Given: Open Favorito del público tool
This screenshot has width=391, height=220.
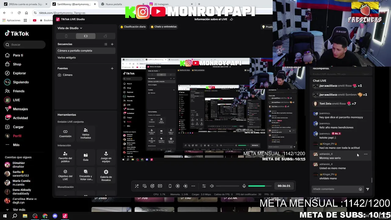Looking at the screenshot, I should 65,157.
